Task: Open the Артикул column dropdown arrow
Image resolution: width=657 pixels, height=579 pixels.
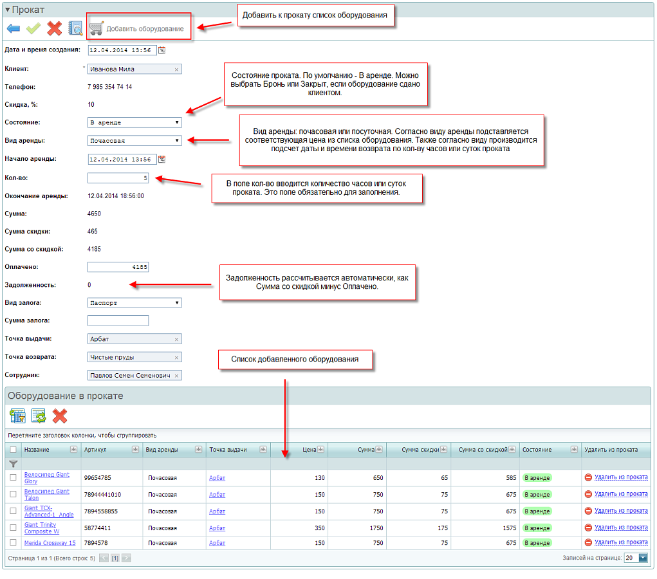Action: [135, 450]
